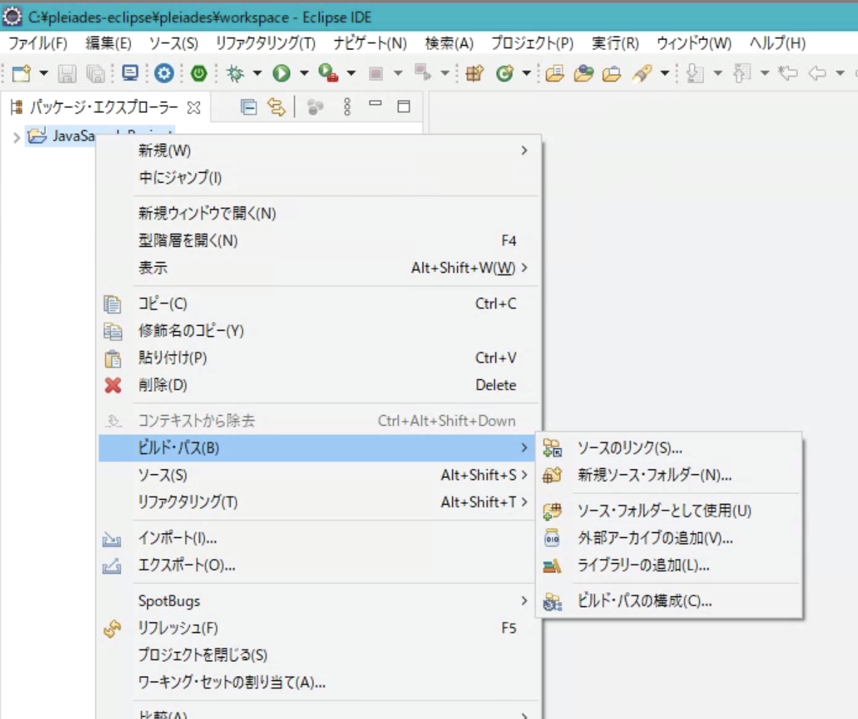Select 削除(D) in context menu

(x=318, y=386)
